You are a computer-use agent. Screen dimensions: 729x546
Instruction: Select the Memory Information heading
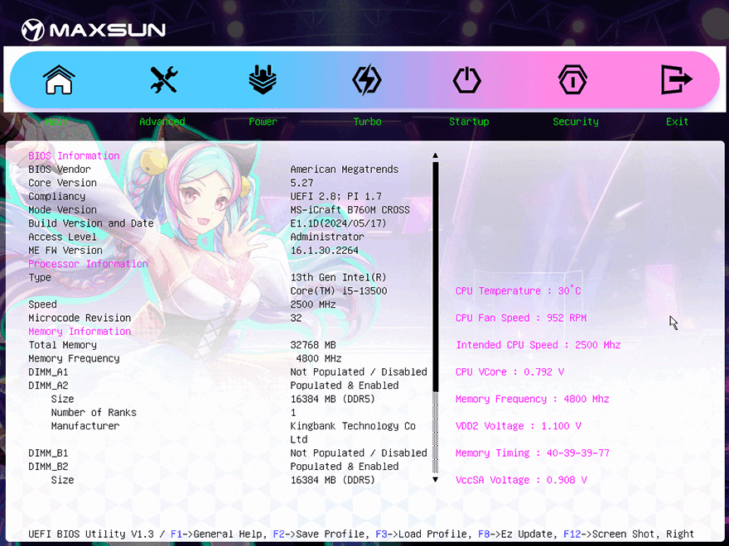[80, 332]
